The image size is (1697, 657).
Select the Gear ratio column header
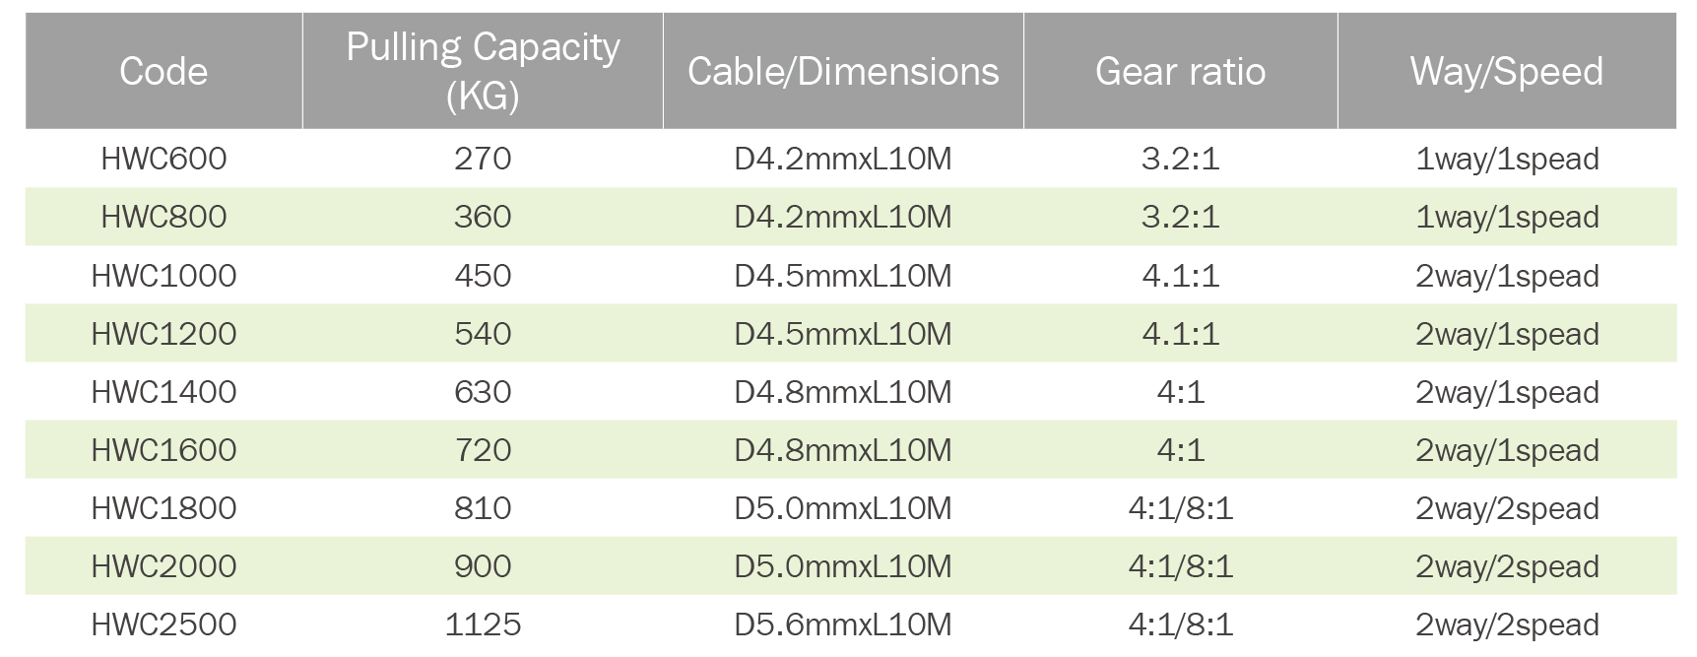pos(1180,71)
